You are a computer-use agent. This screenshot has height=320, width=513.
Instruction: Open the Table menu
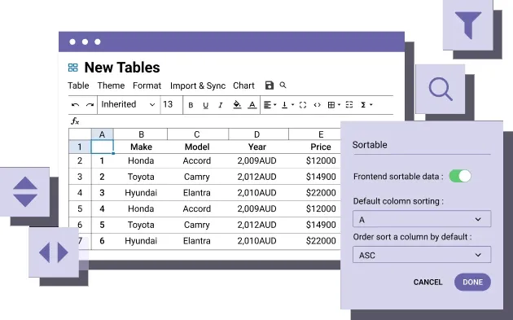click(78, 85)
